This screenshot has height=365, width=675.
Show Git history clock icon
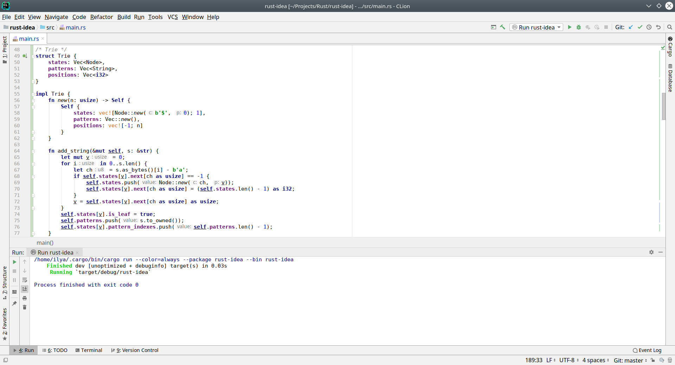[x=649, y=27]
